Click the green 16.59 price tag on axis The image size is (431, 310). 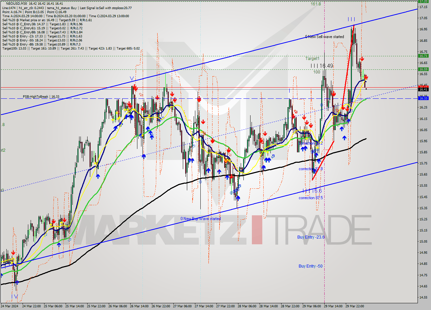coord(423,69)
